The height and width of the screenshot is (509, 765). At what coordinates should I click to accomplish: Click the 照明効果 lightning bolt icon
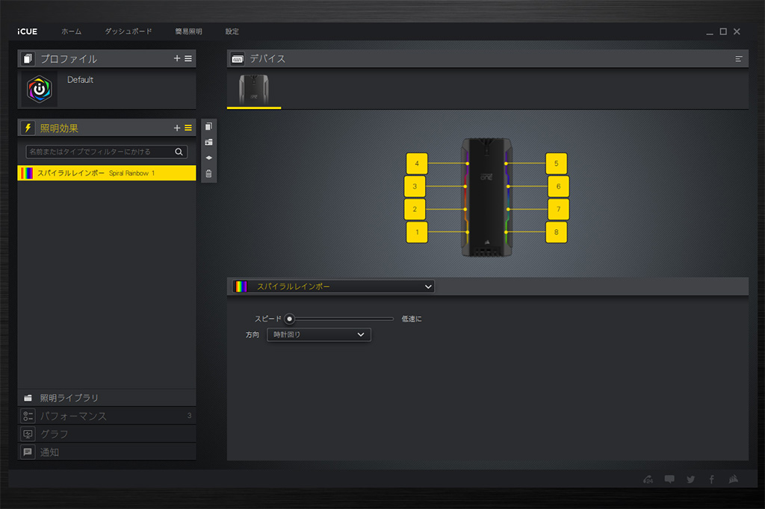[x=28, y=128]
